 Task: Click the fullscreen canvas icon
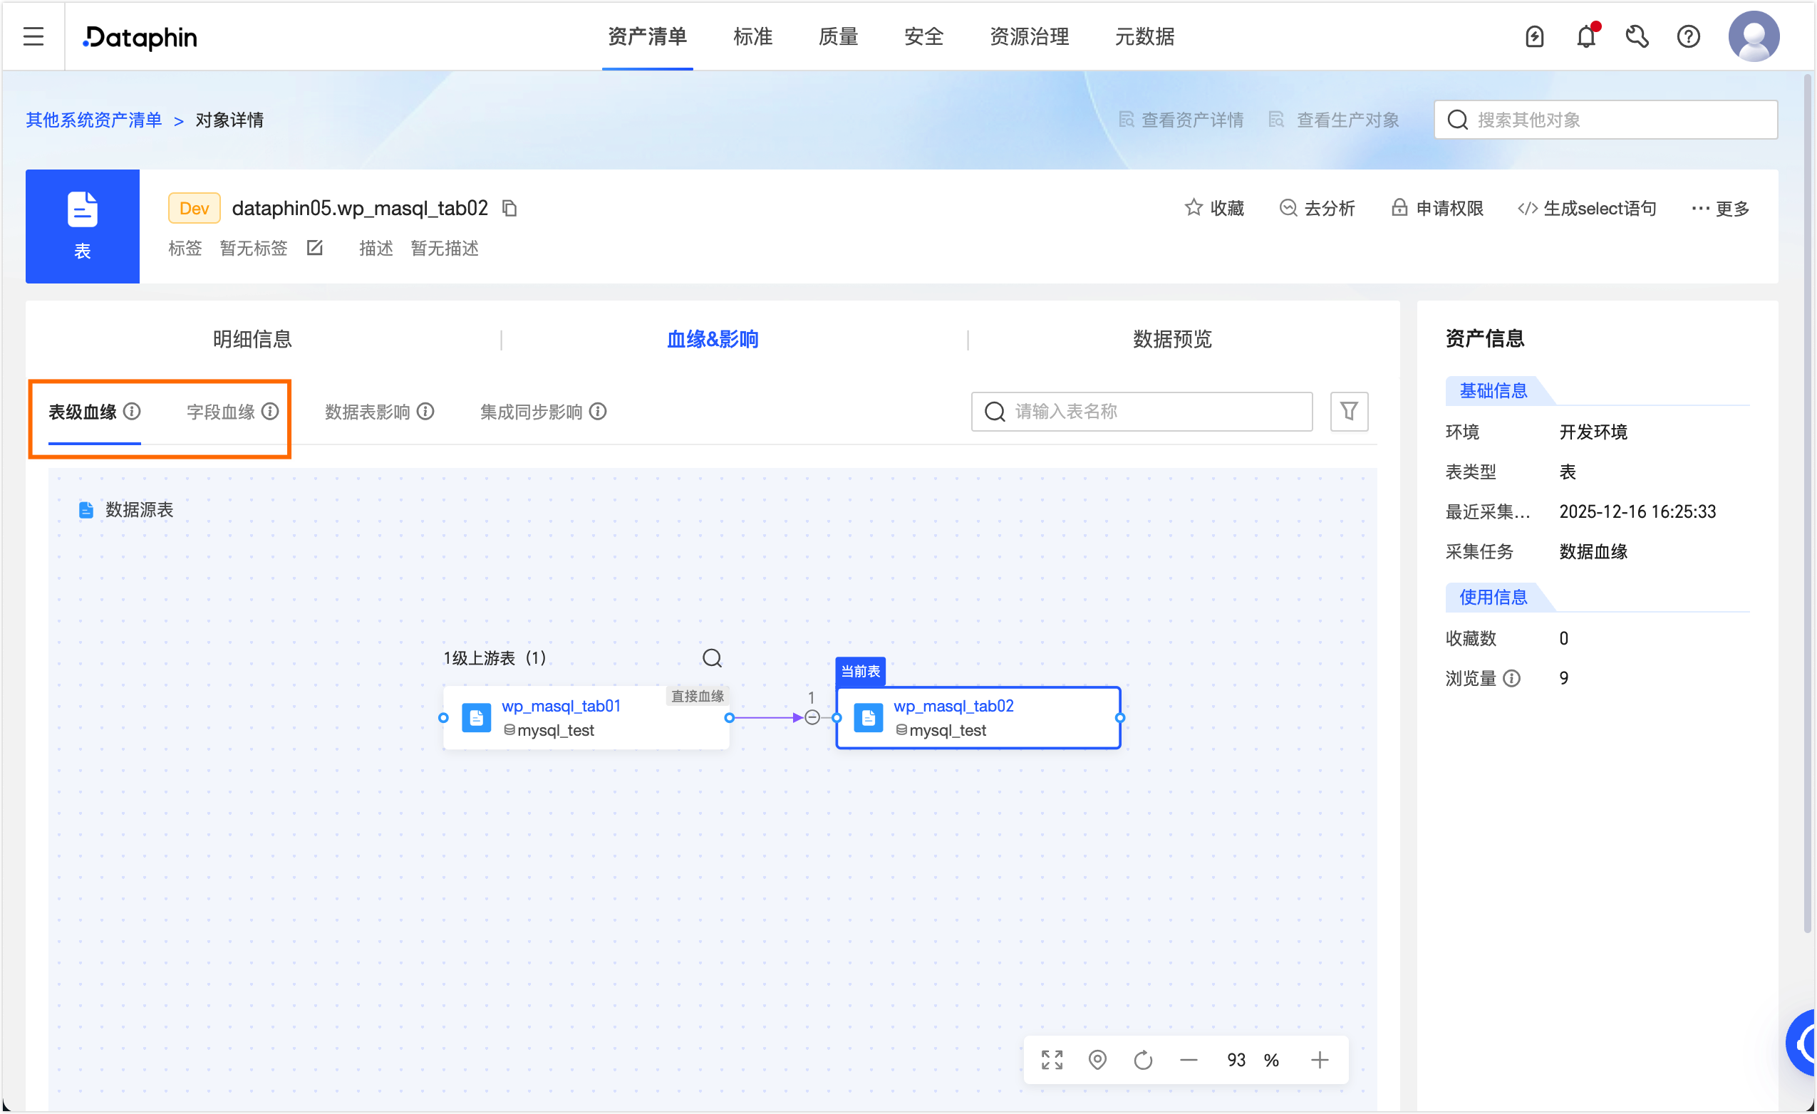click(x=1052, y=1059)
